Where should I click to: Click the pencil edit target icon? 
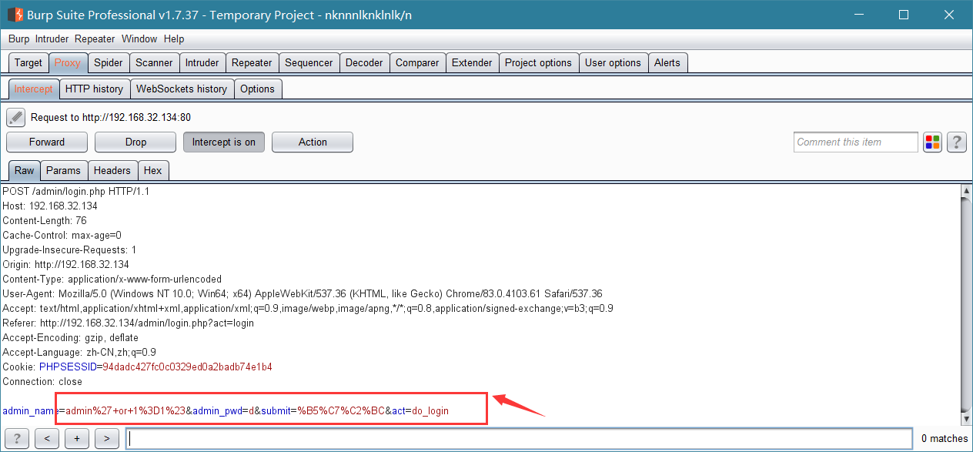(x=15, y=118)
